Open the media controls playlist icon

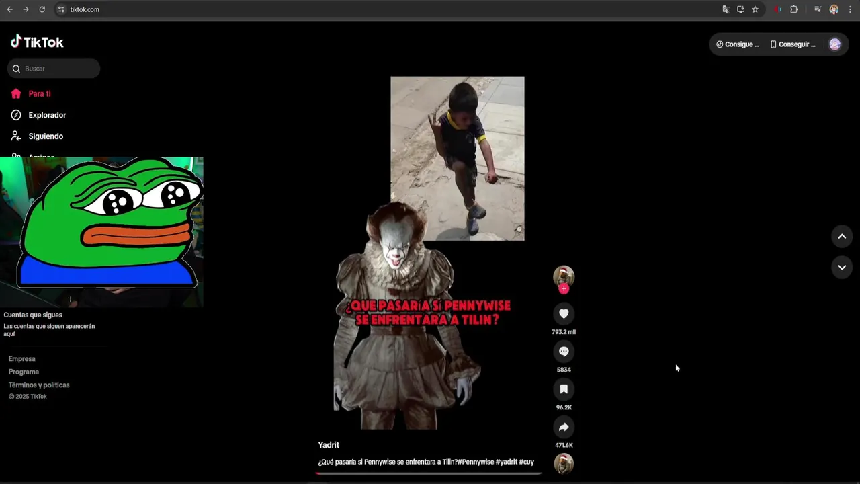pyautogui.click(x=818, y=9)
